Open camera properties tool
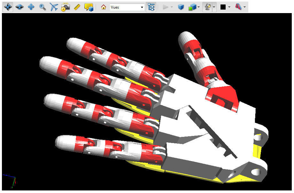Image resolution: width=294 pixels, height=193 pixels. point(66,7)
